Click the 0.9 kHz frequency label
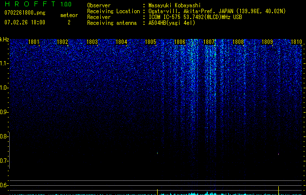The image size is (306, 195). point(4,112)
